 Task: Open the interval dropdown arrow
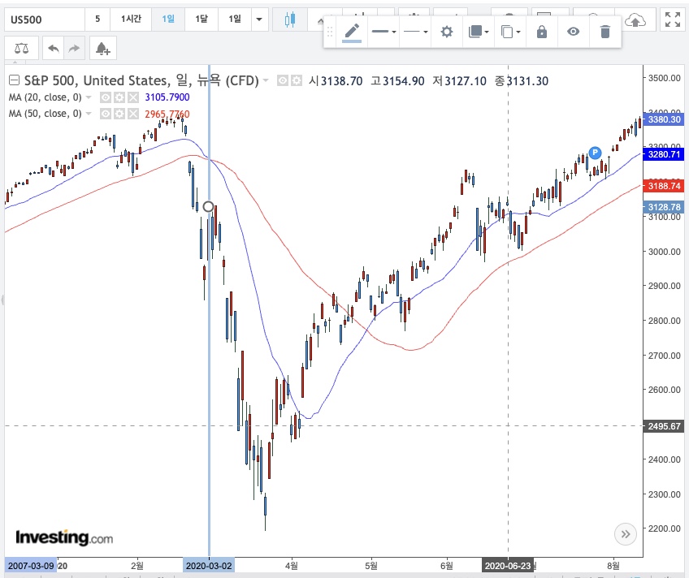[x=259, y=19]
